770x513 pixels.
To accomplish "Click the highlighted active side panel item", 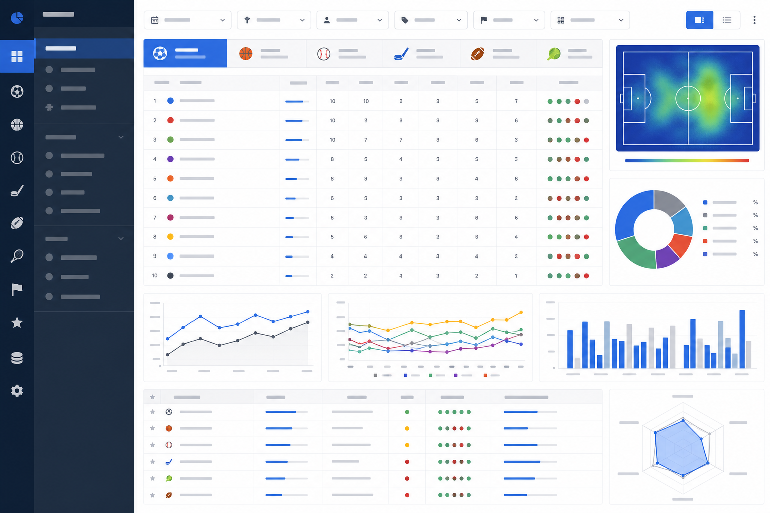I will click(x=84, y=49).
